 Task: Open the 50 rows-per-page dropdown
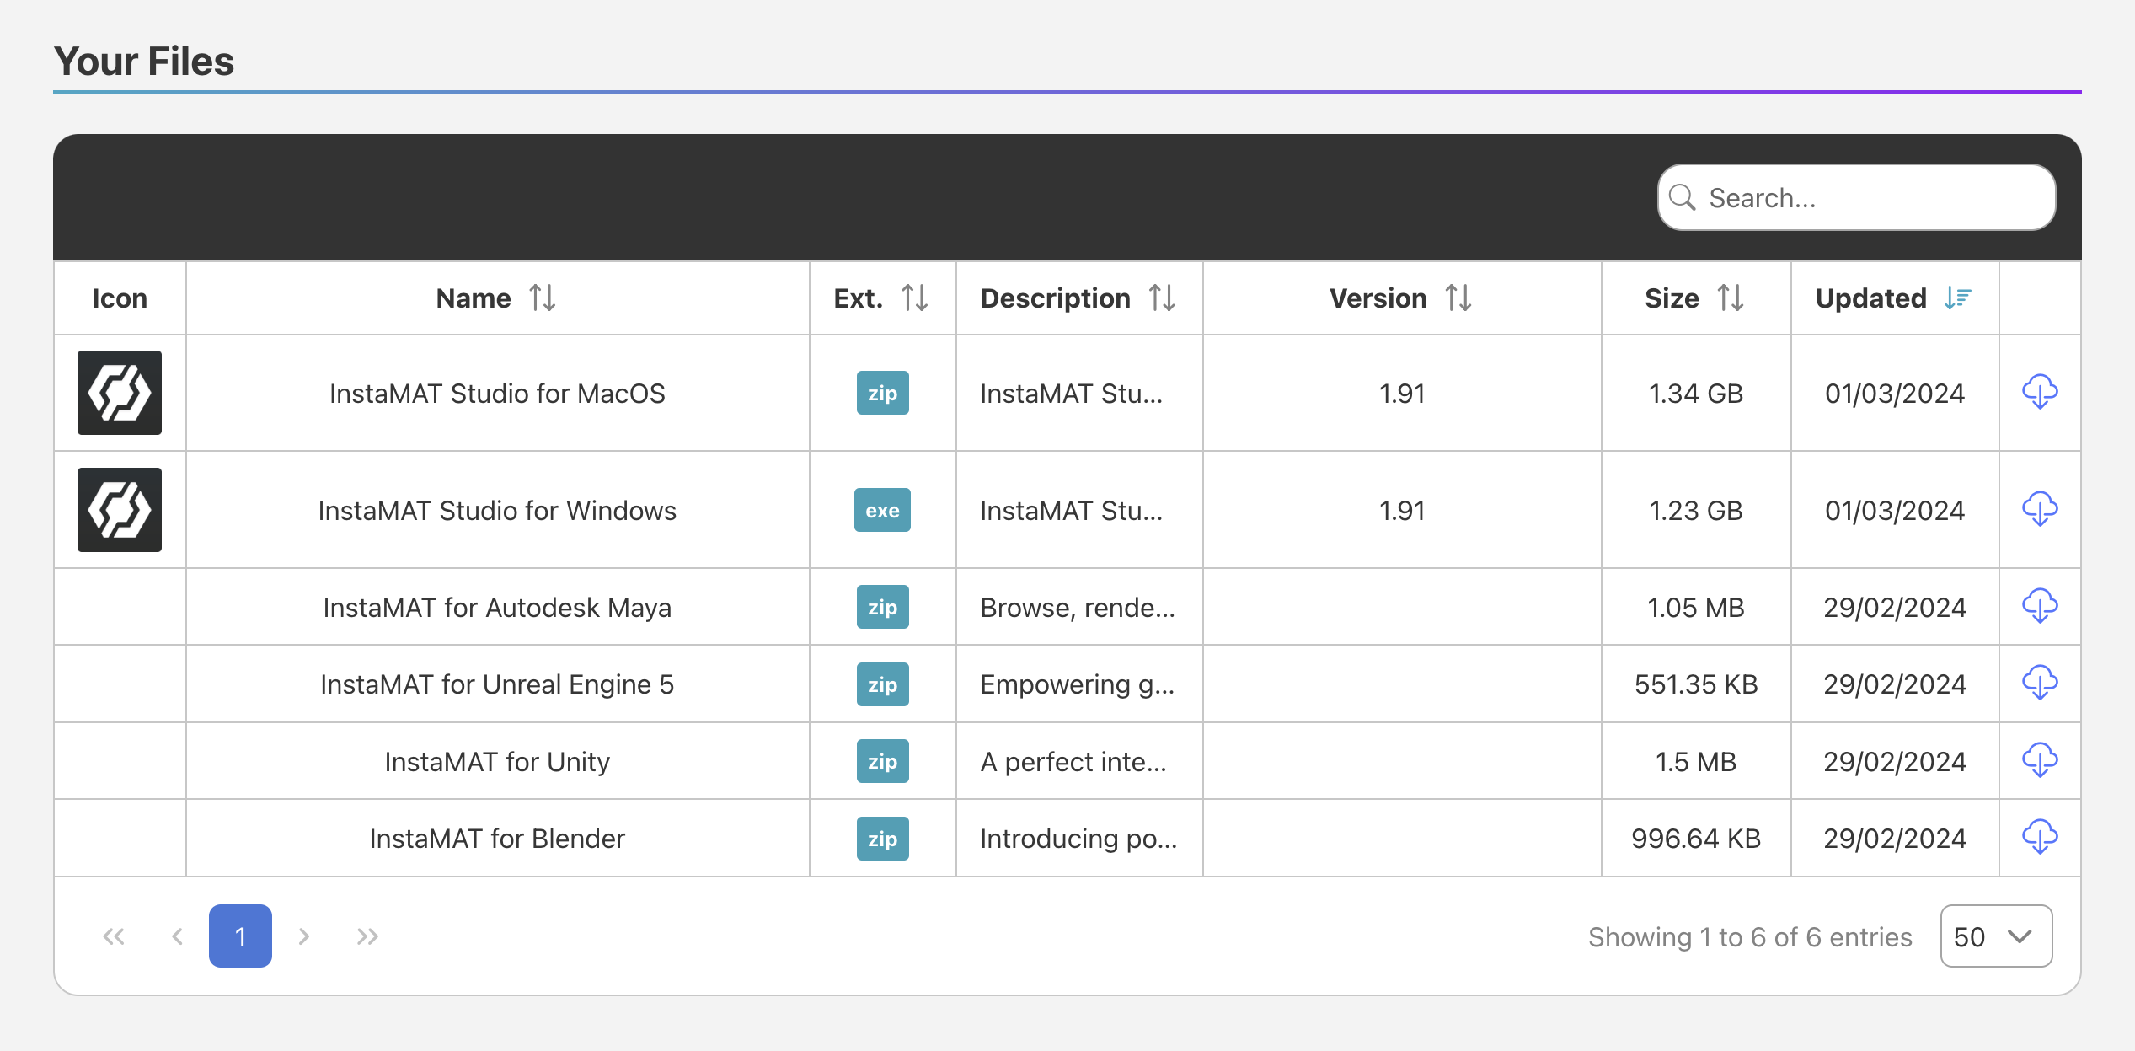[x=1996, y=936]
